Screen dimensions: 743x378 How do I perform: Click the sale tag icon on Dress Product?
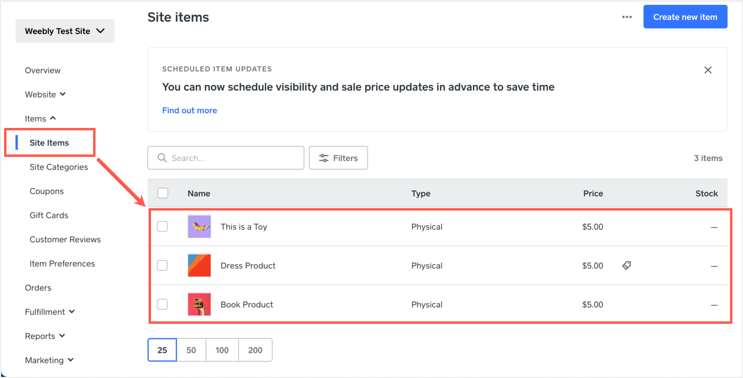tap(627, 266)
